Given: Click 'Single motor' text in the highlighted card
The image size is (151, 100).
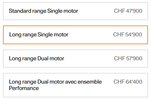Looking at the screenshot, I should click(x=53, y=35).
